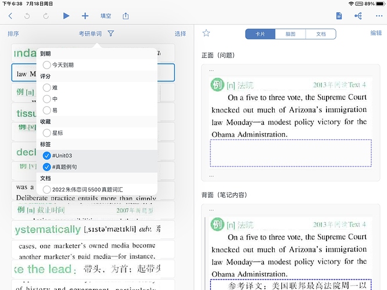
Task: Select the 今天到期 filter option
Action: tap(96, 65)
